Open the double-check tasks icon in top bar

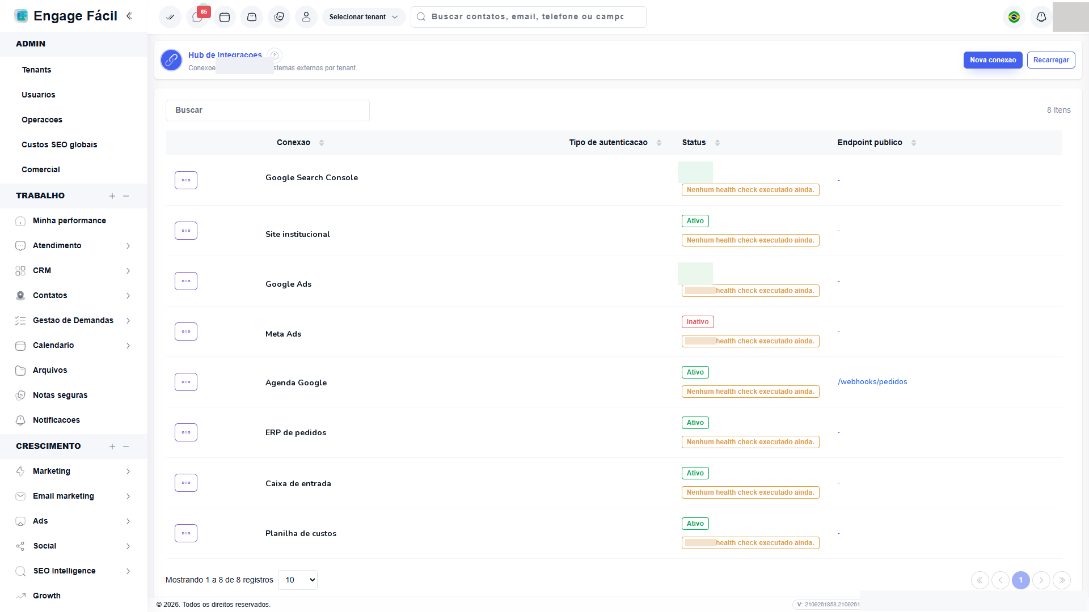tap(170, 17)
